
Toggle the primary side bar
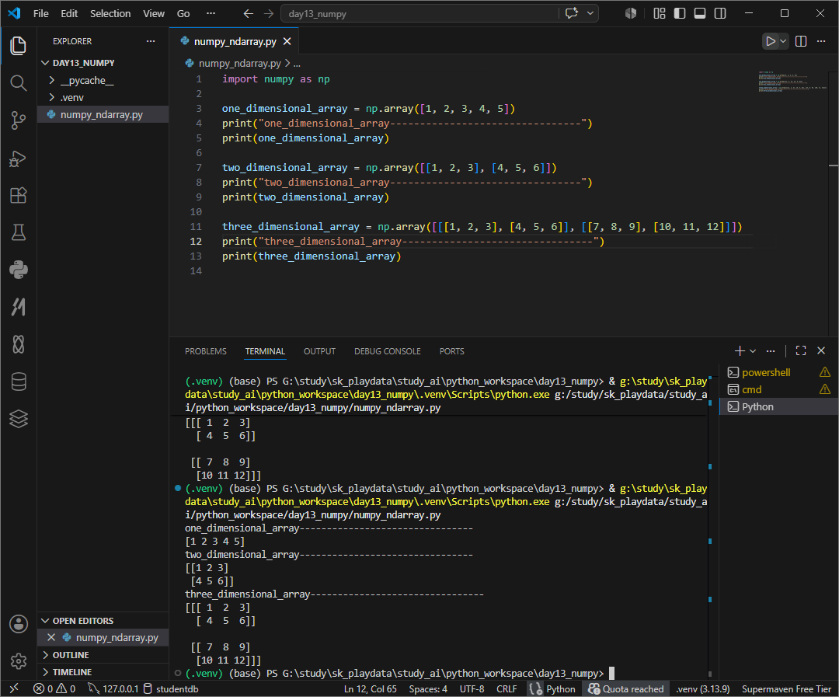click(x=680, y=13)
